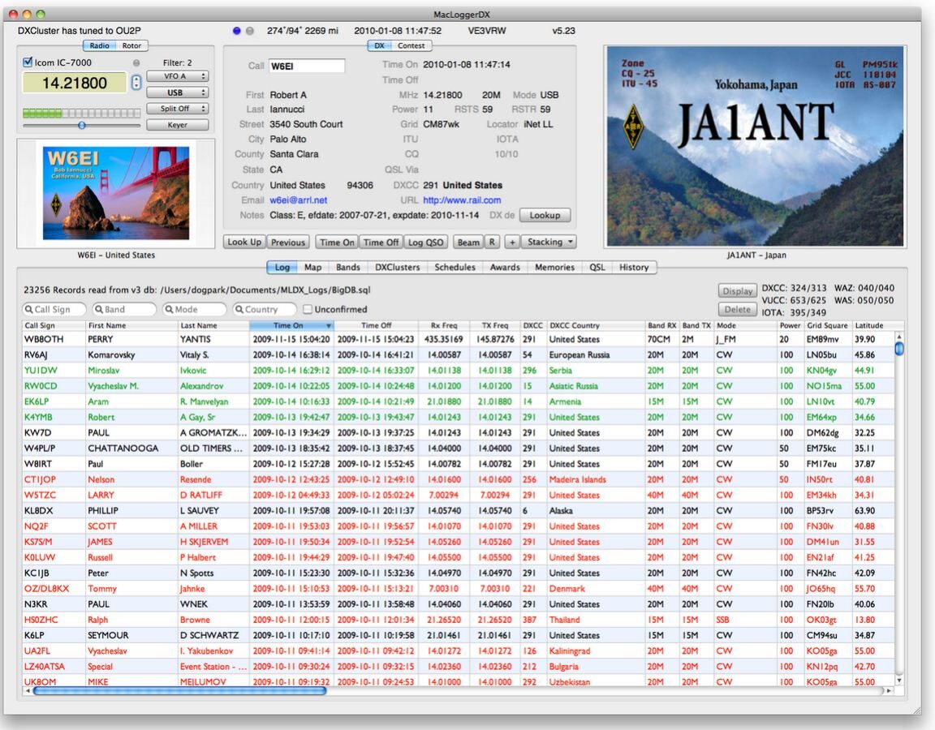
Task: Switch to the DXClusters tab
Action: [397, 267]
